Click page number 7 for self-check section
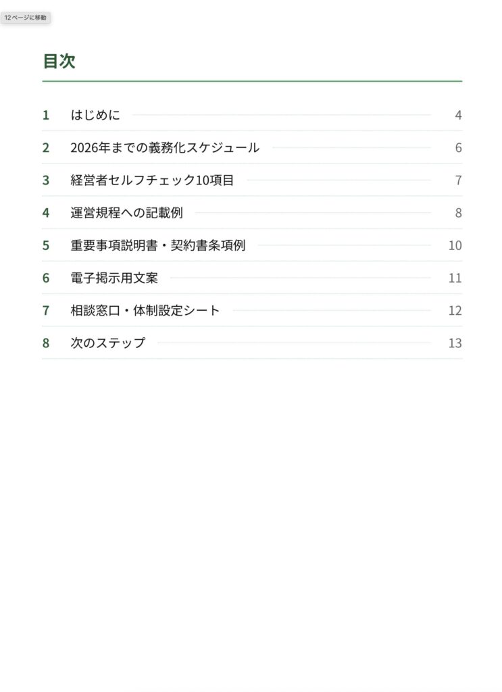 pos(458,180)
